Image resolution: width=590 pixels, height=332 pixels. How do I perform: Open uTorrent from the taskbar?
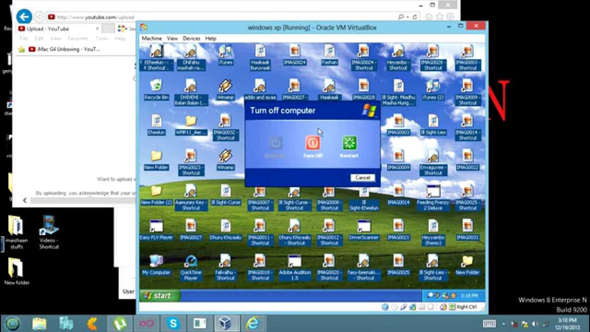click(x=119, y=323)
